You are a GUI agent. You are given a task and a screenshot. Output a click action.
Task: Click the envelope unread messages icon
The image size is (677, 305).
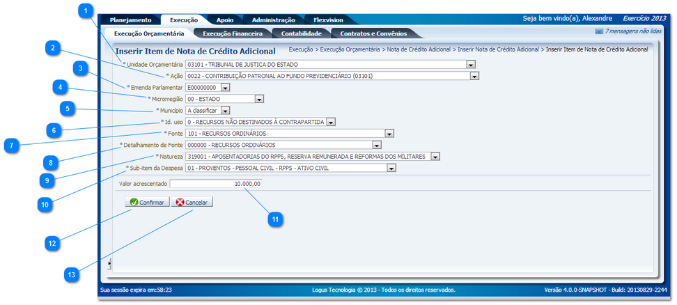[598, 31]
